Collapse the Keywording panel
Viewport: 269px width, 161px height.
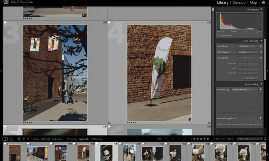coord(261,84)
